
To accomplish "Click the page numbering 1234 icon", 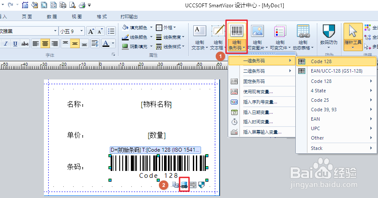I will pyautogui.click(x=53, y=5).
